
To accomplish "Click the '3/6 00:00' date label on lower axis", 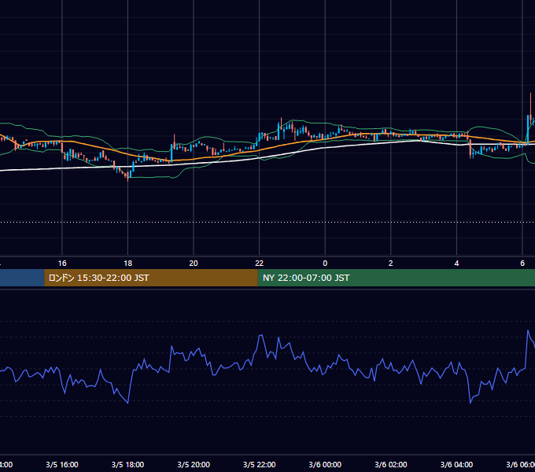I will (325, 464).
